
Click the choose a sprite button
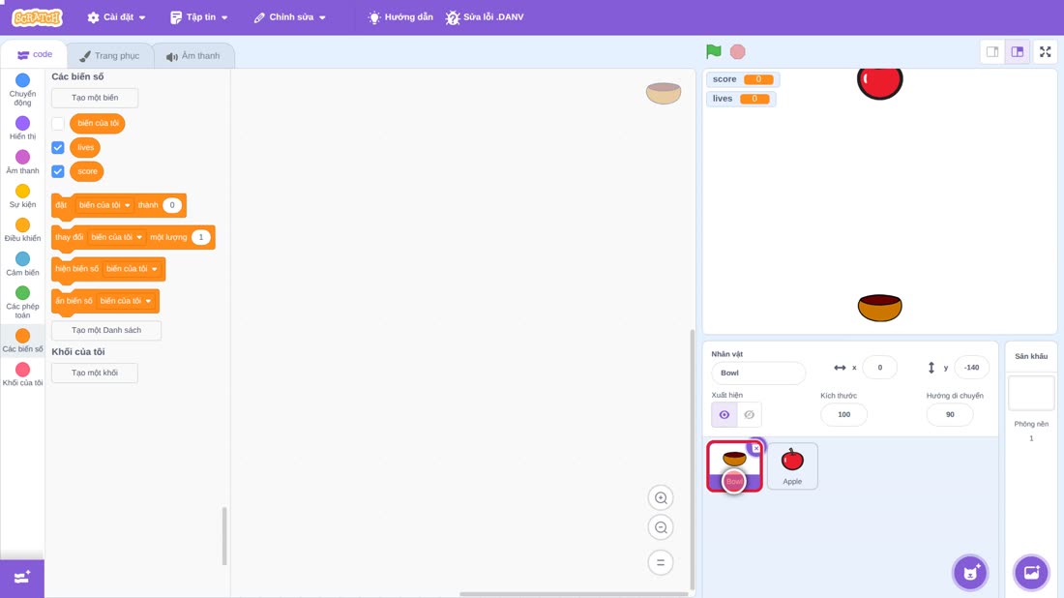coord(970,572)
